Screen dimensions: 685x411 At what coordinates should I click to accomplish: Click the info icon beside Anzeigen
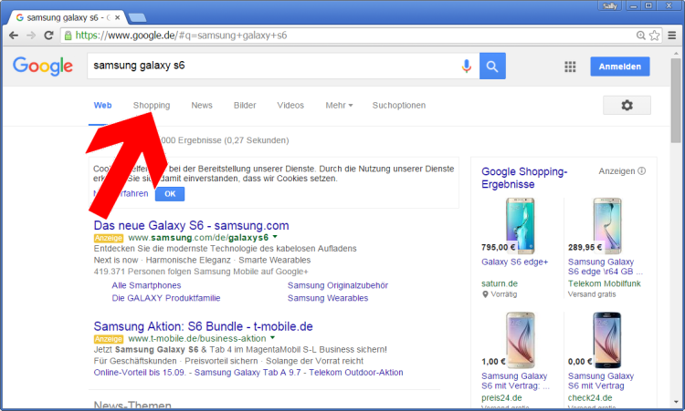(x=642, y=171)
